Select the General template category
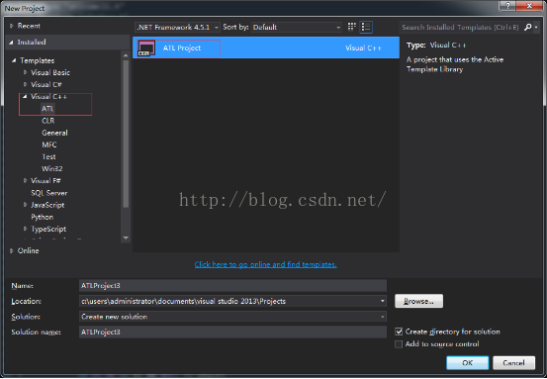547x379 pixels. [54, 133]
